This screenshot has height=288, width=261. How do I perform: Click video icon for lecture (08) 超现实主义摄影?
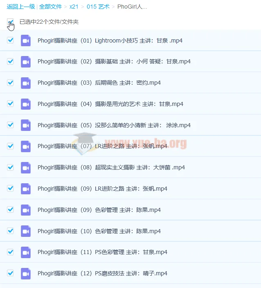coord(26,168)
